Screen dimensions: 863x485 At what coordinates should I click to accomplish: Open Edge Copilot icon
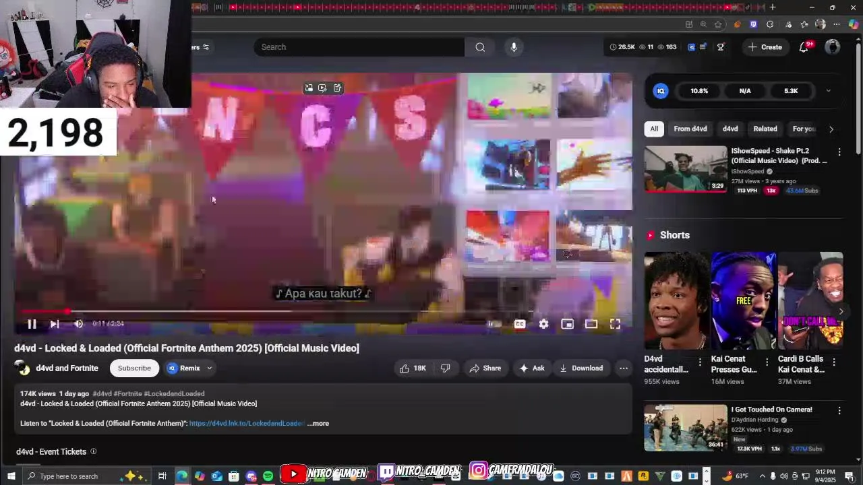(854, 24)
